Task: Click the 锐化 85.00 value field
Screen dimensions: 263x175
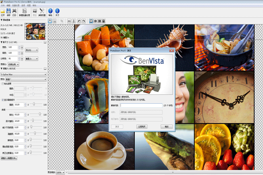Action: [19, 115]
